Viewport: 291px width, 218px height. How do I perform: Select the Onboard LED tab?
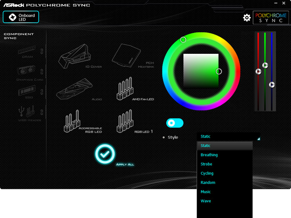pos(21,17)
